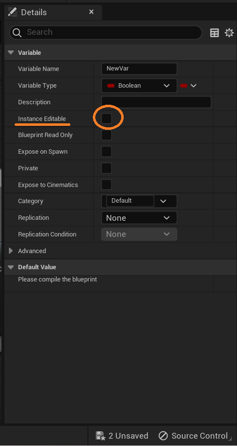Click the Variable Name field NewVar
The height and width of the screenshot is (446, 237).
click(x=139, y=69)
